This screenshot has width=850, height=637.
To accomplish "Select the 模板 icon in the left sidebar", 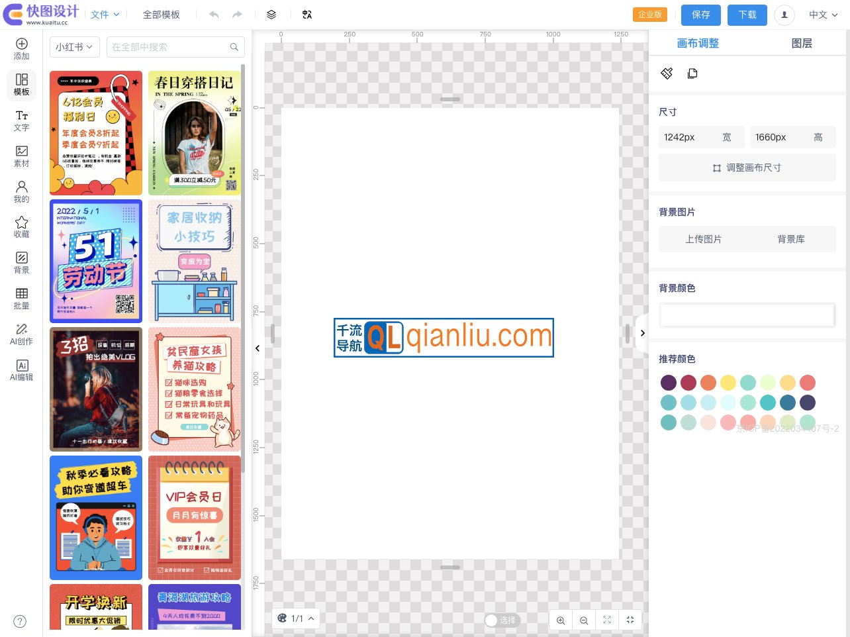I will pos(21,84).
